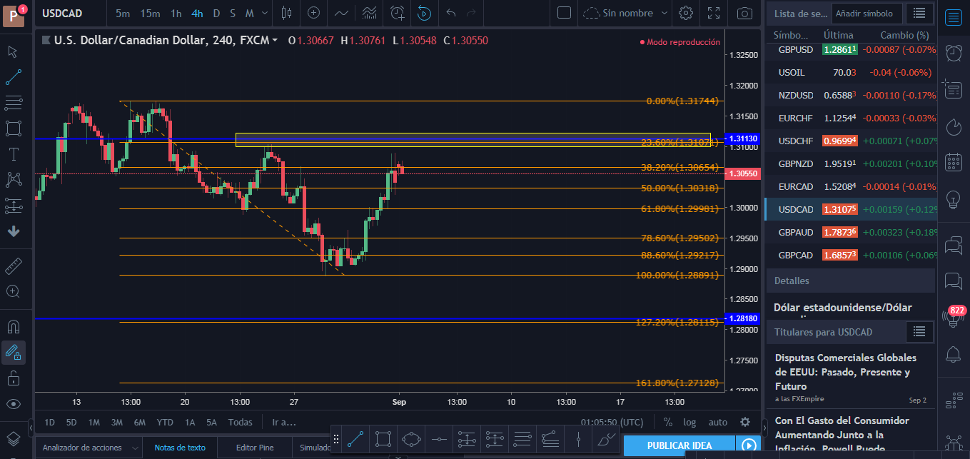Expand the Analizador de acciones dropdown arrow

coord(133,448)
